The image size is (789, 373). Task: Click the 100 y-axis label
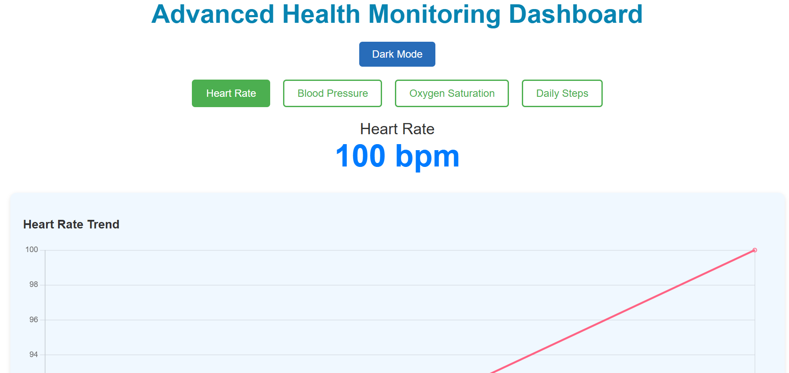(32, 250)
